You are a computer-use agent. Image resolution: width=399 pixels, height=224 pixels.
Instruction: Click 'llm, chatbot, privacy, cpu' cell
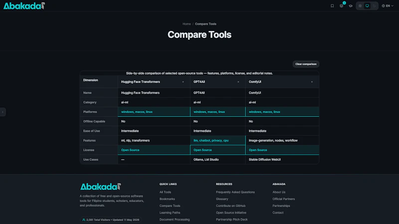pyautogui.click(x=218, y=140)
